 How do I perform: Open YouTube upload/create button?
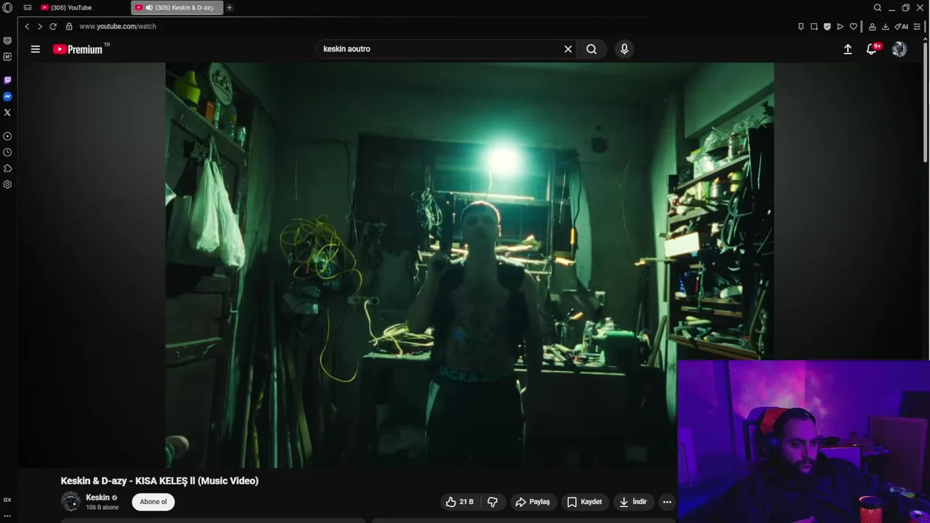click(x=847, y=49)
